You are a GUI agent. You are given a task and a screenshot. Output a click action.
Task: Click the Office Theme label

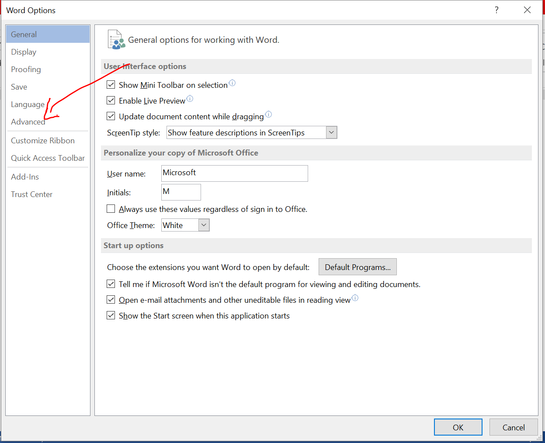click(131, 225)
